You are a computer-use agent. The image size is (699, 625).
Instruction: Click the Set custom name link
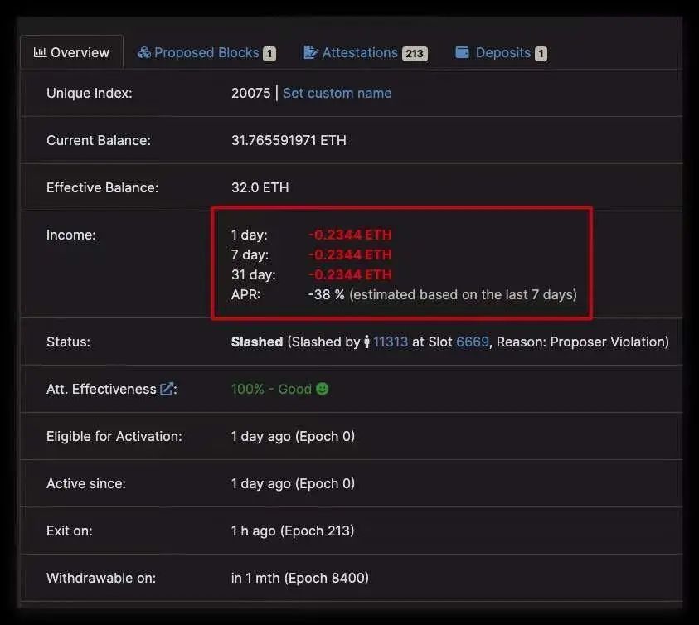pos(337,93)
